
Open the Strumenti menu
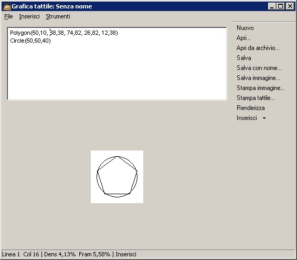58,16
